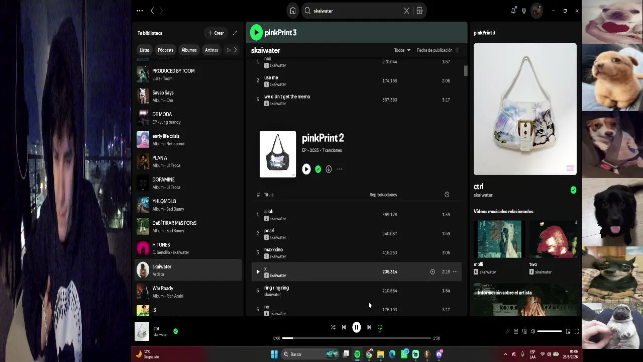
Task: Open the notifications bell
Action: click(x=513, y=11)
